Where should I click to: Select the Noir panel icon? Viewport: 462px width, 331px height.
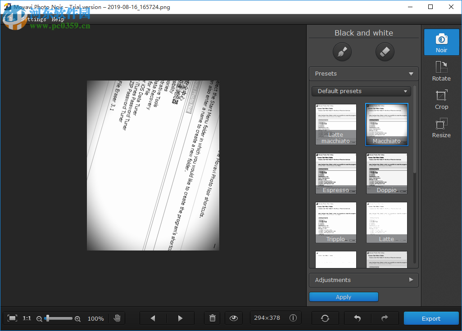click(441, 42)
